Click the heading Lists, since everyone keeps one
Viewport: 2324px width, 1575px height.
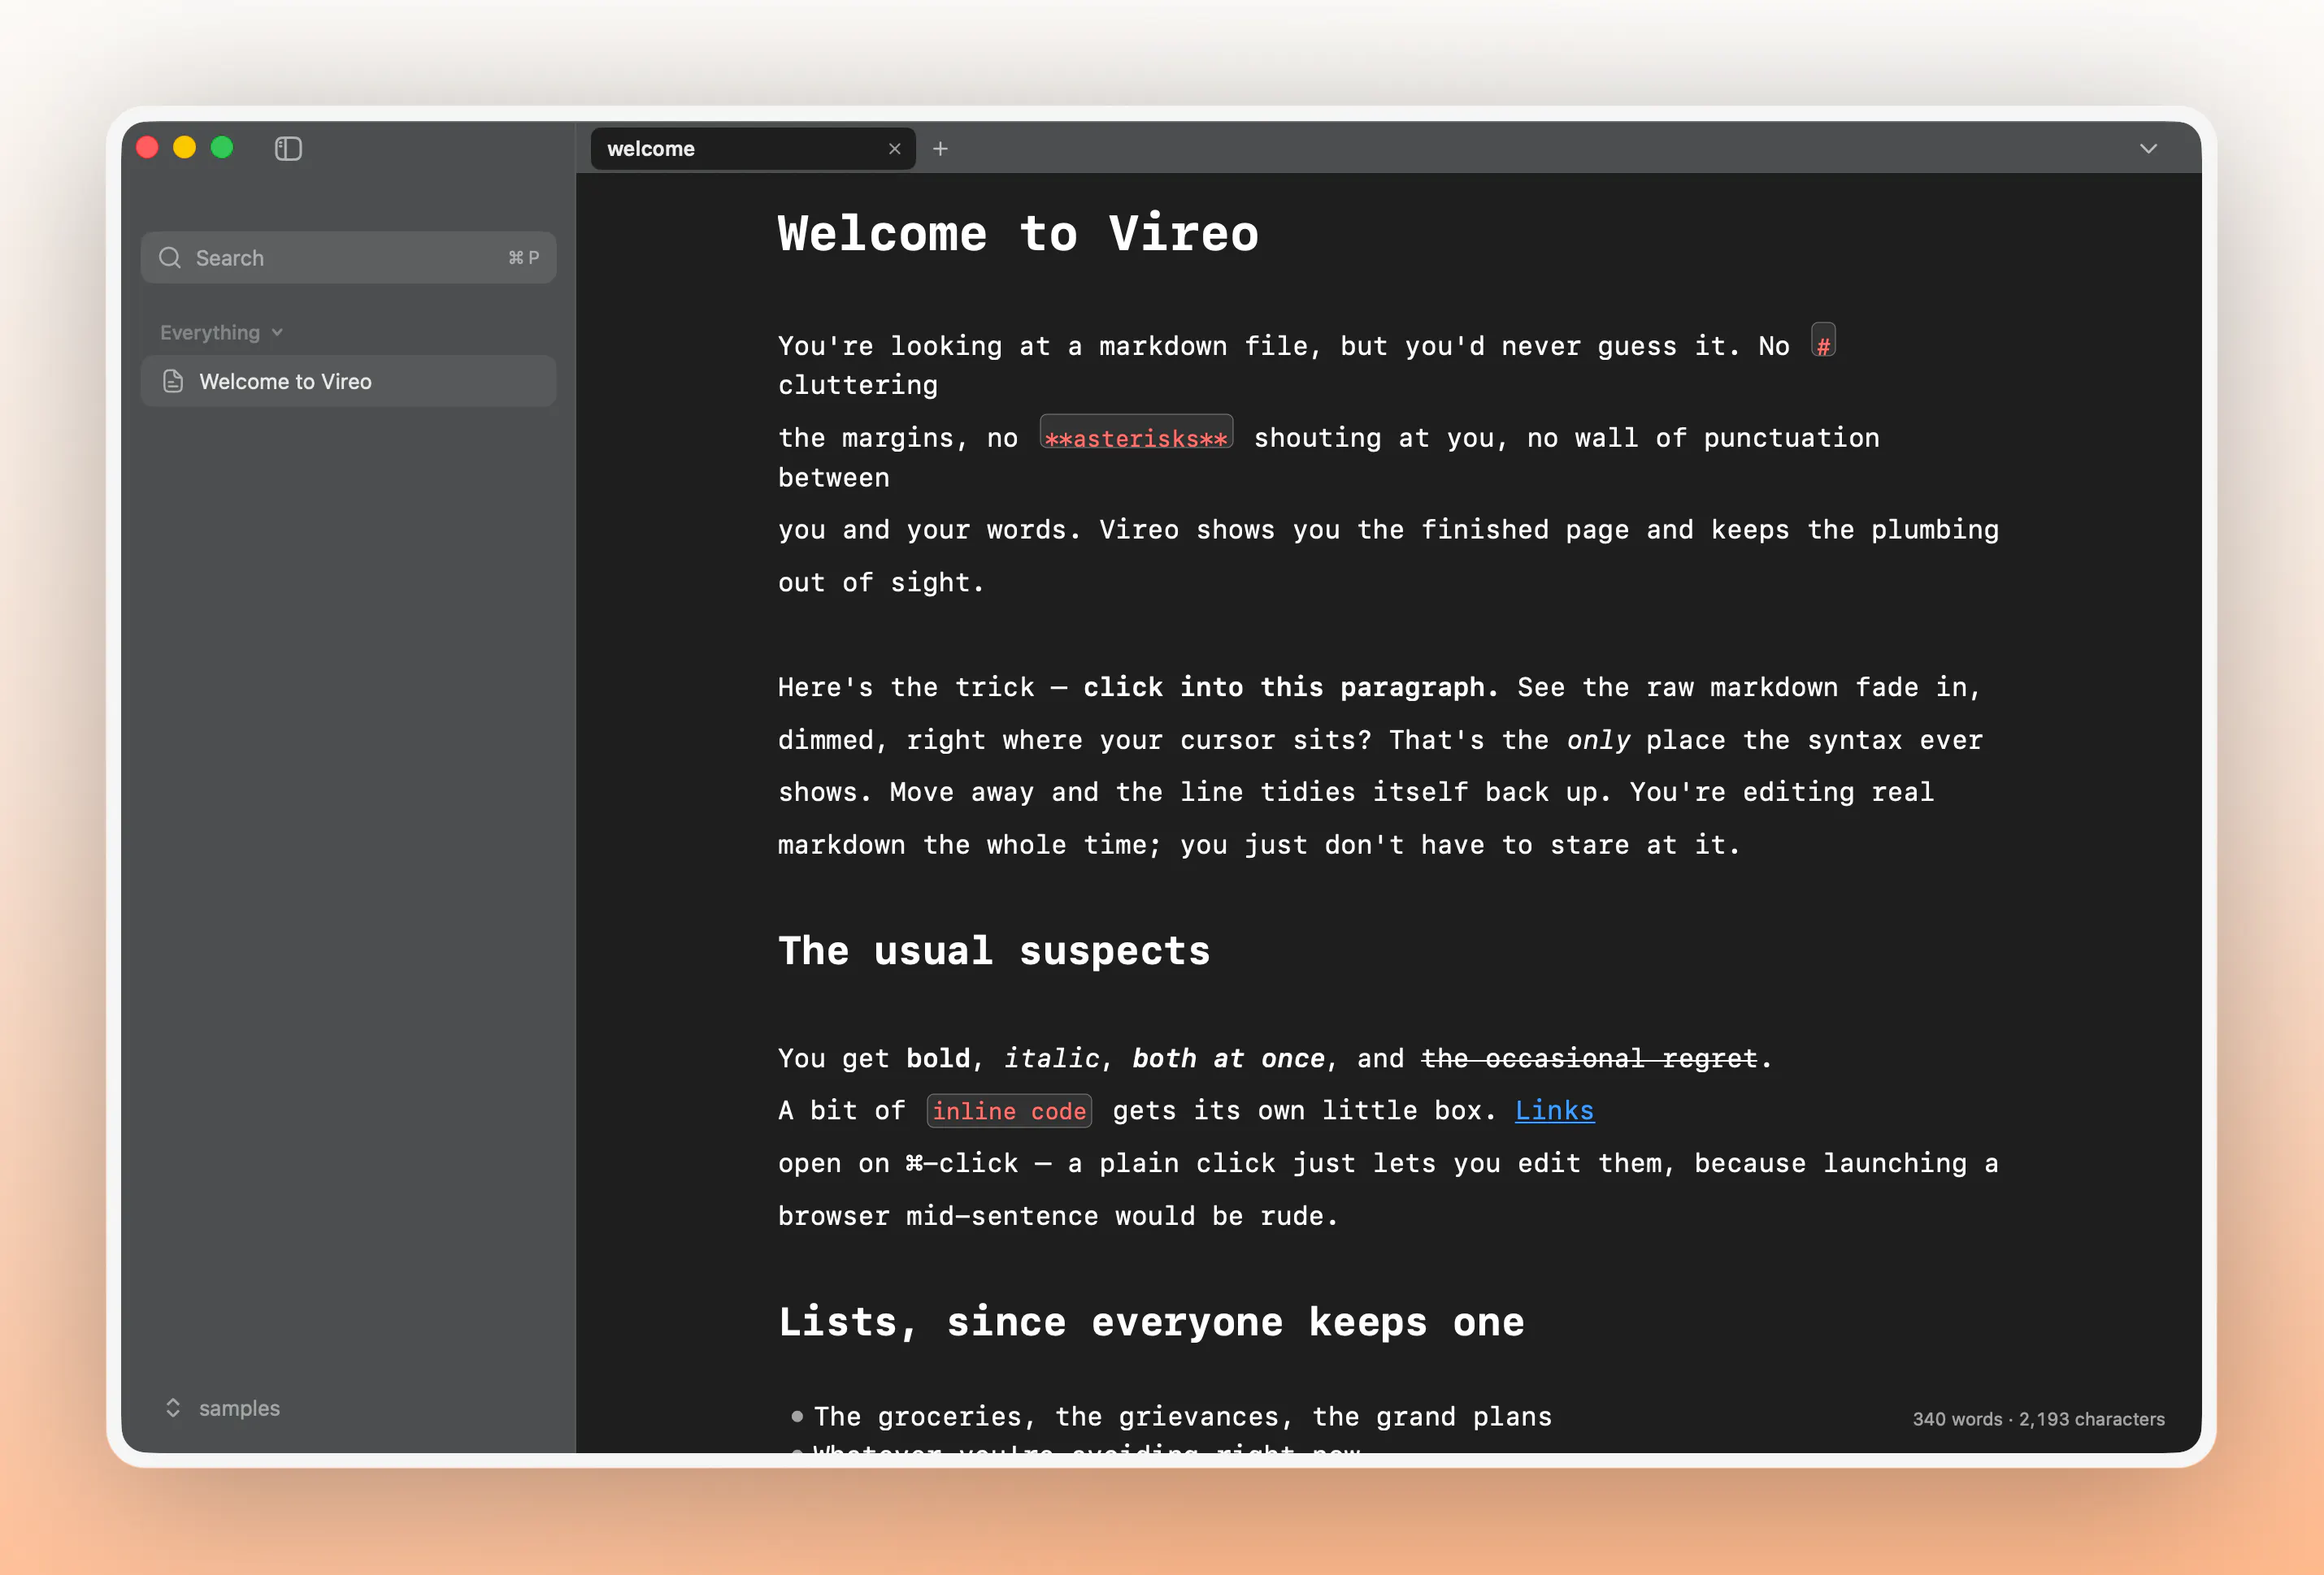(1151, 1322)
